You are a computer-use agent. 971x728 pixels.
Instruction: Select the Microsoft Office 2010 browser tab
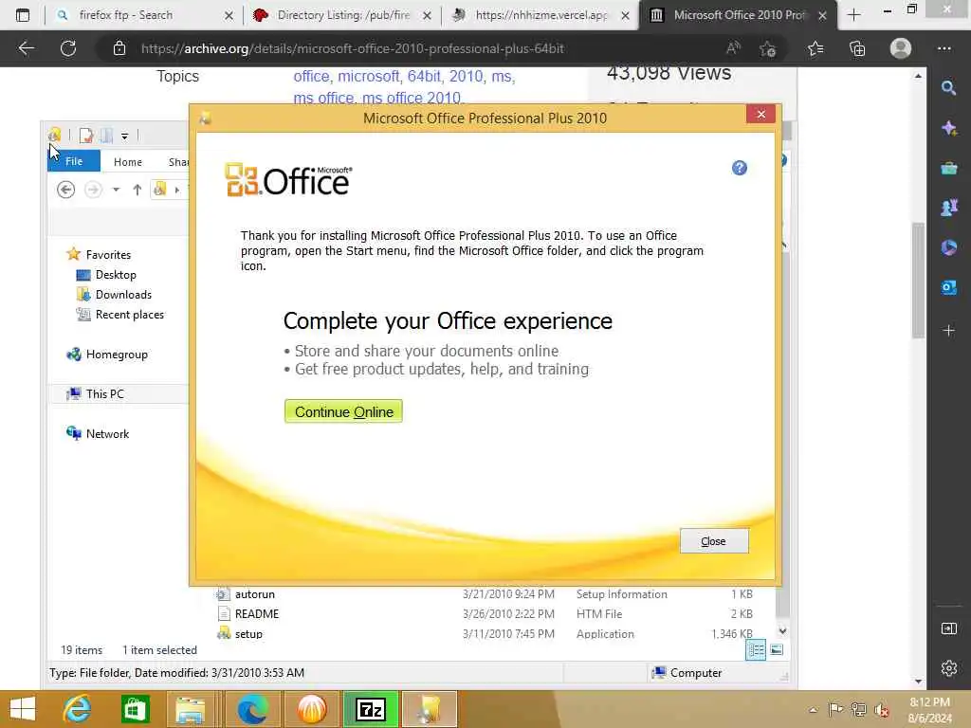(x=738, y=15)
